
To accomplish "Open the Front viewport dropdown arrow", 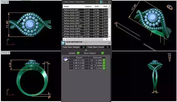I will click(9, 53).
